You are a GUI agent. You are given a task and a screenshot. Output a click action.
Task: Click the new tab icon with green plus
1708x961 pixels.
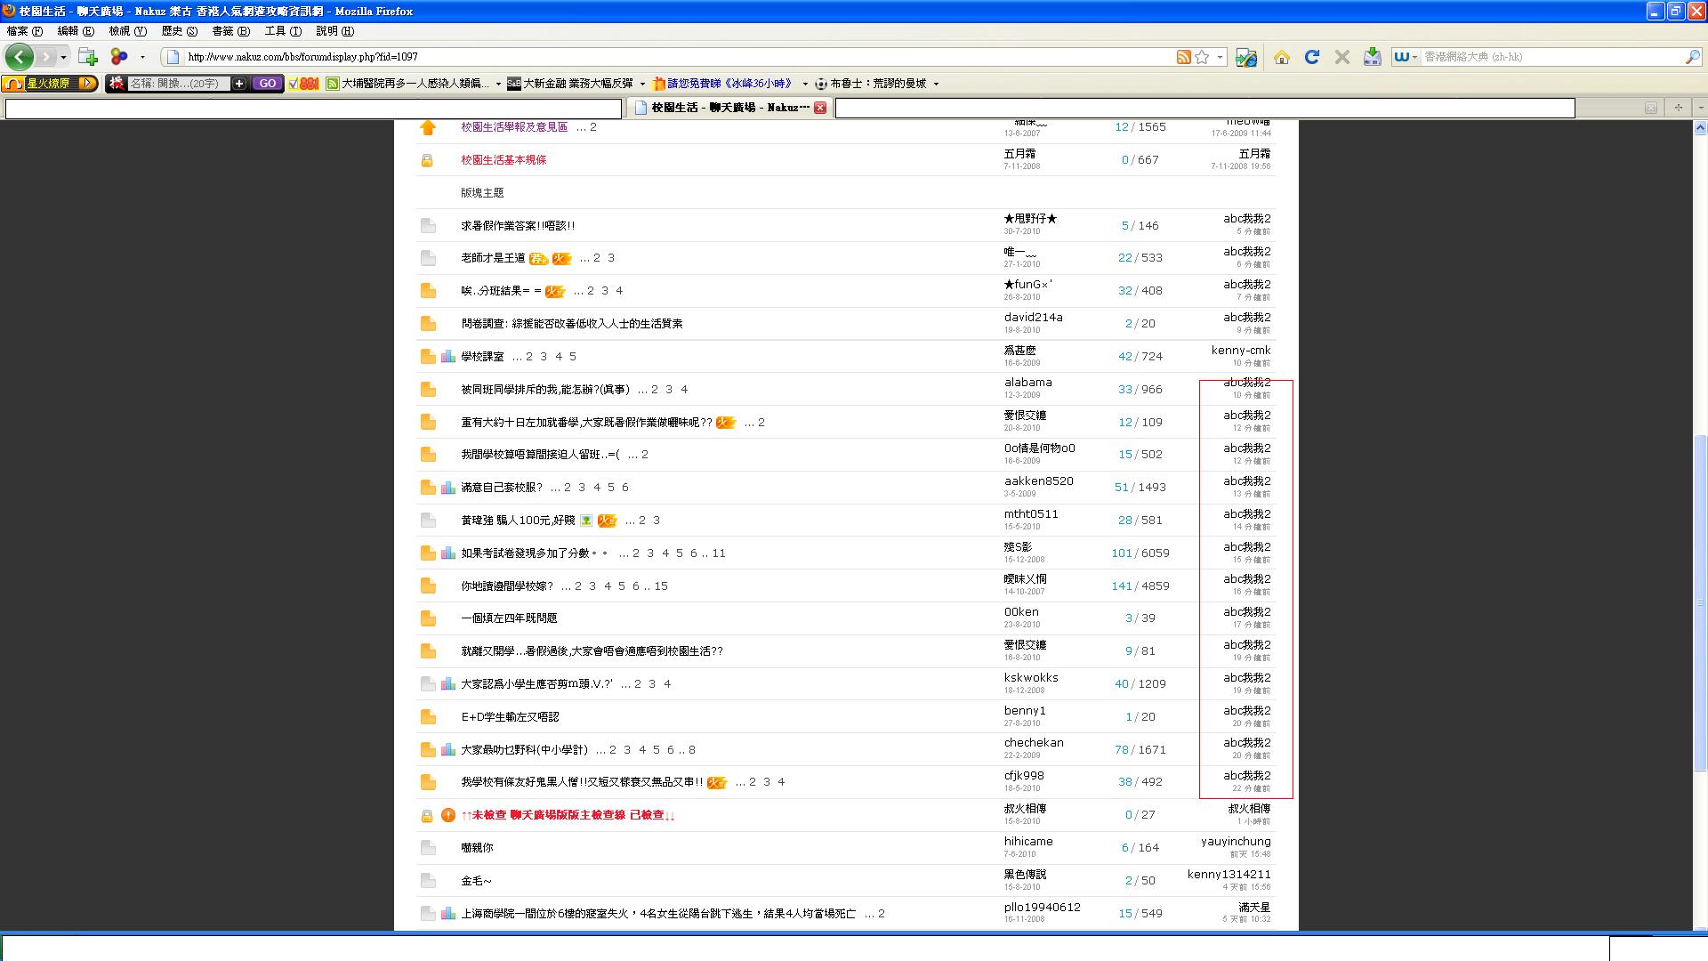(87, 57)
